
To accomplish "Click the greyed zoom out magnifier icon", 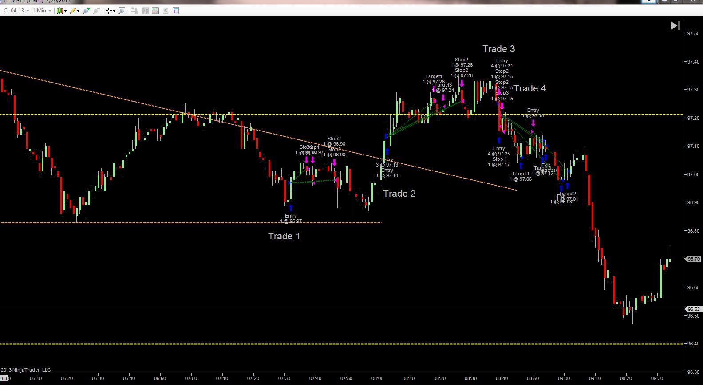I will (x=96, y=11).
